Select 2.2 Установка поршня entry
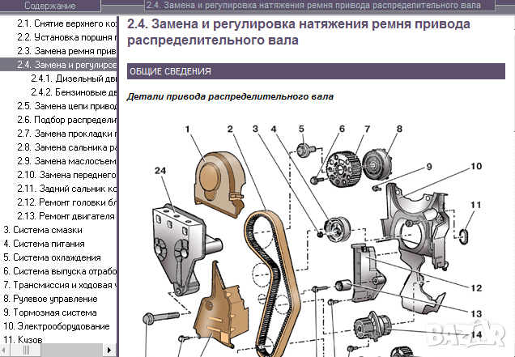This screenshot has height=357, width=515. click(68, 38)
